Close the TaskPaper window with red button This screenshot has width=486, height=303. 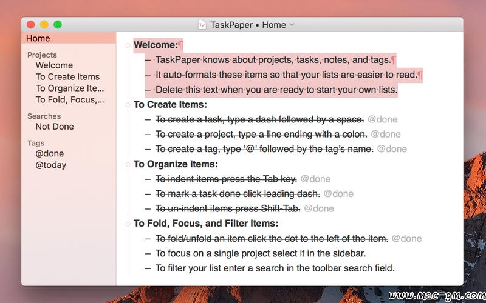[x=31, y=25]
